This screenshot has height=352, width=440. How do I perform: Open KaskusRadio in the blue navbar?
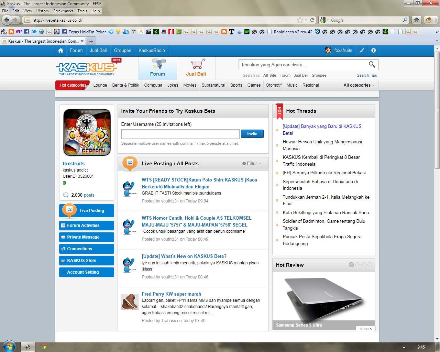click(x=152, y=51)
